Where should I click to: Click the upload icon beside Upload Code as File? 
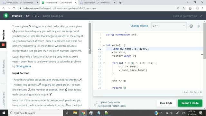97,102
